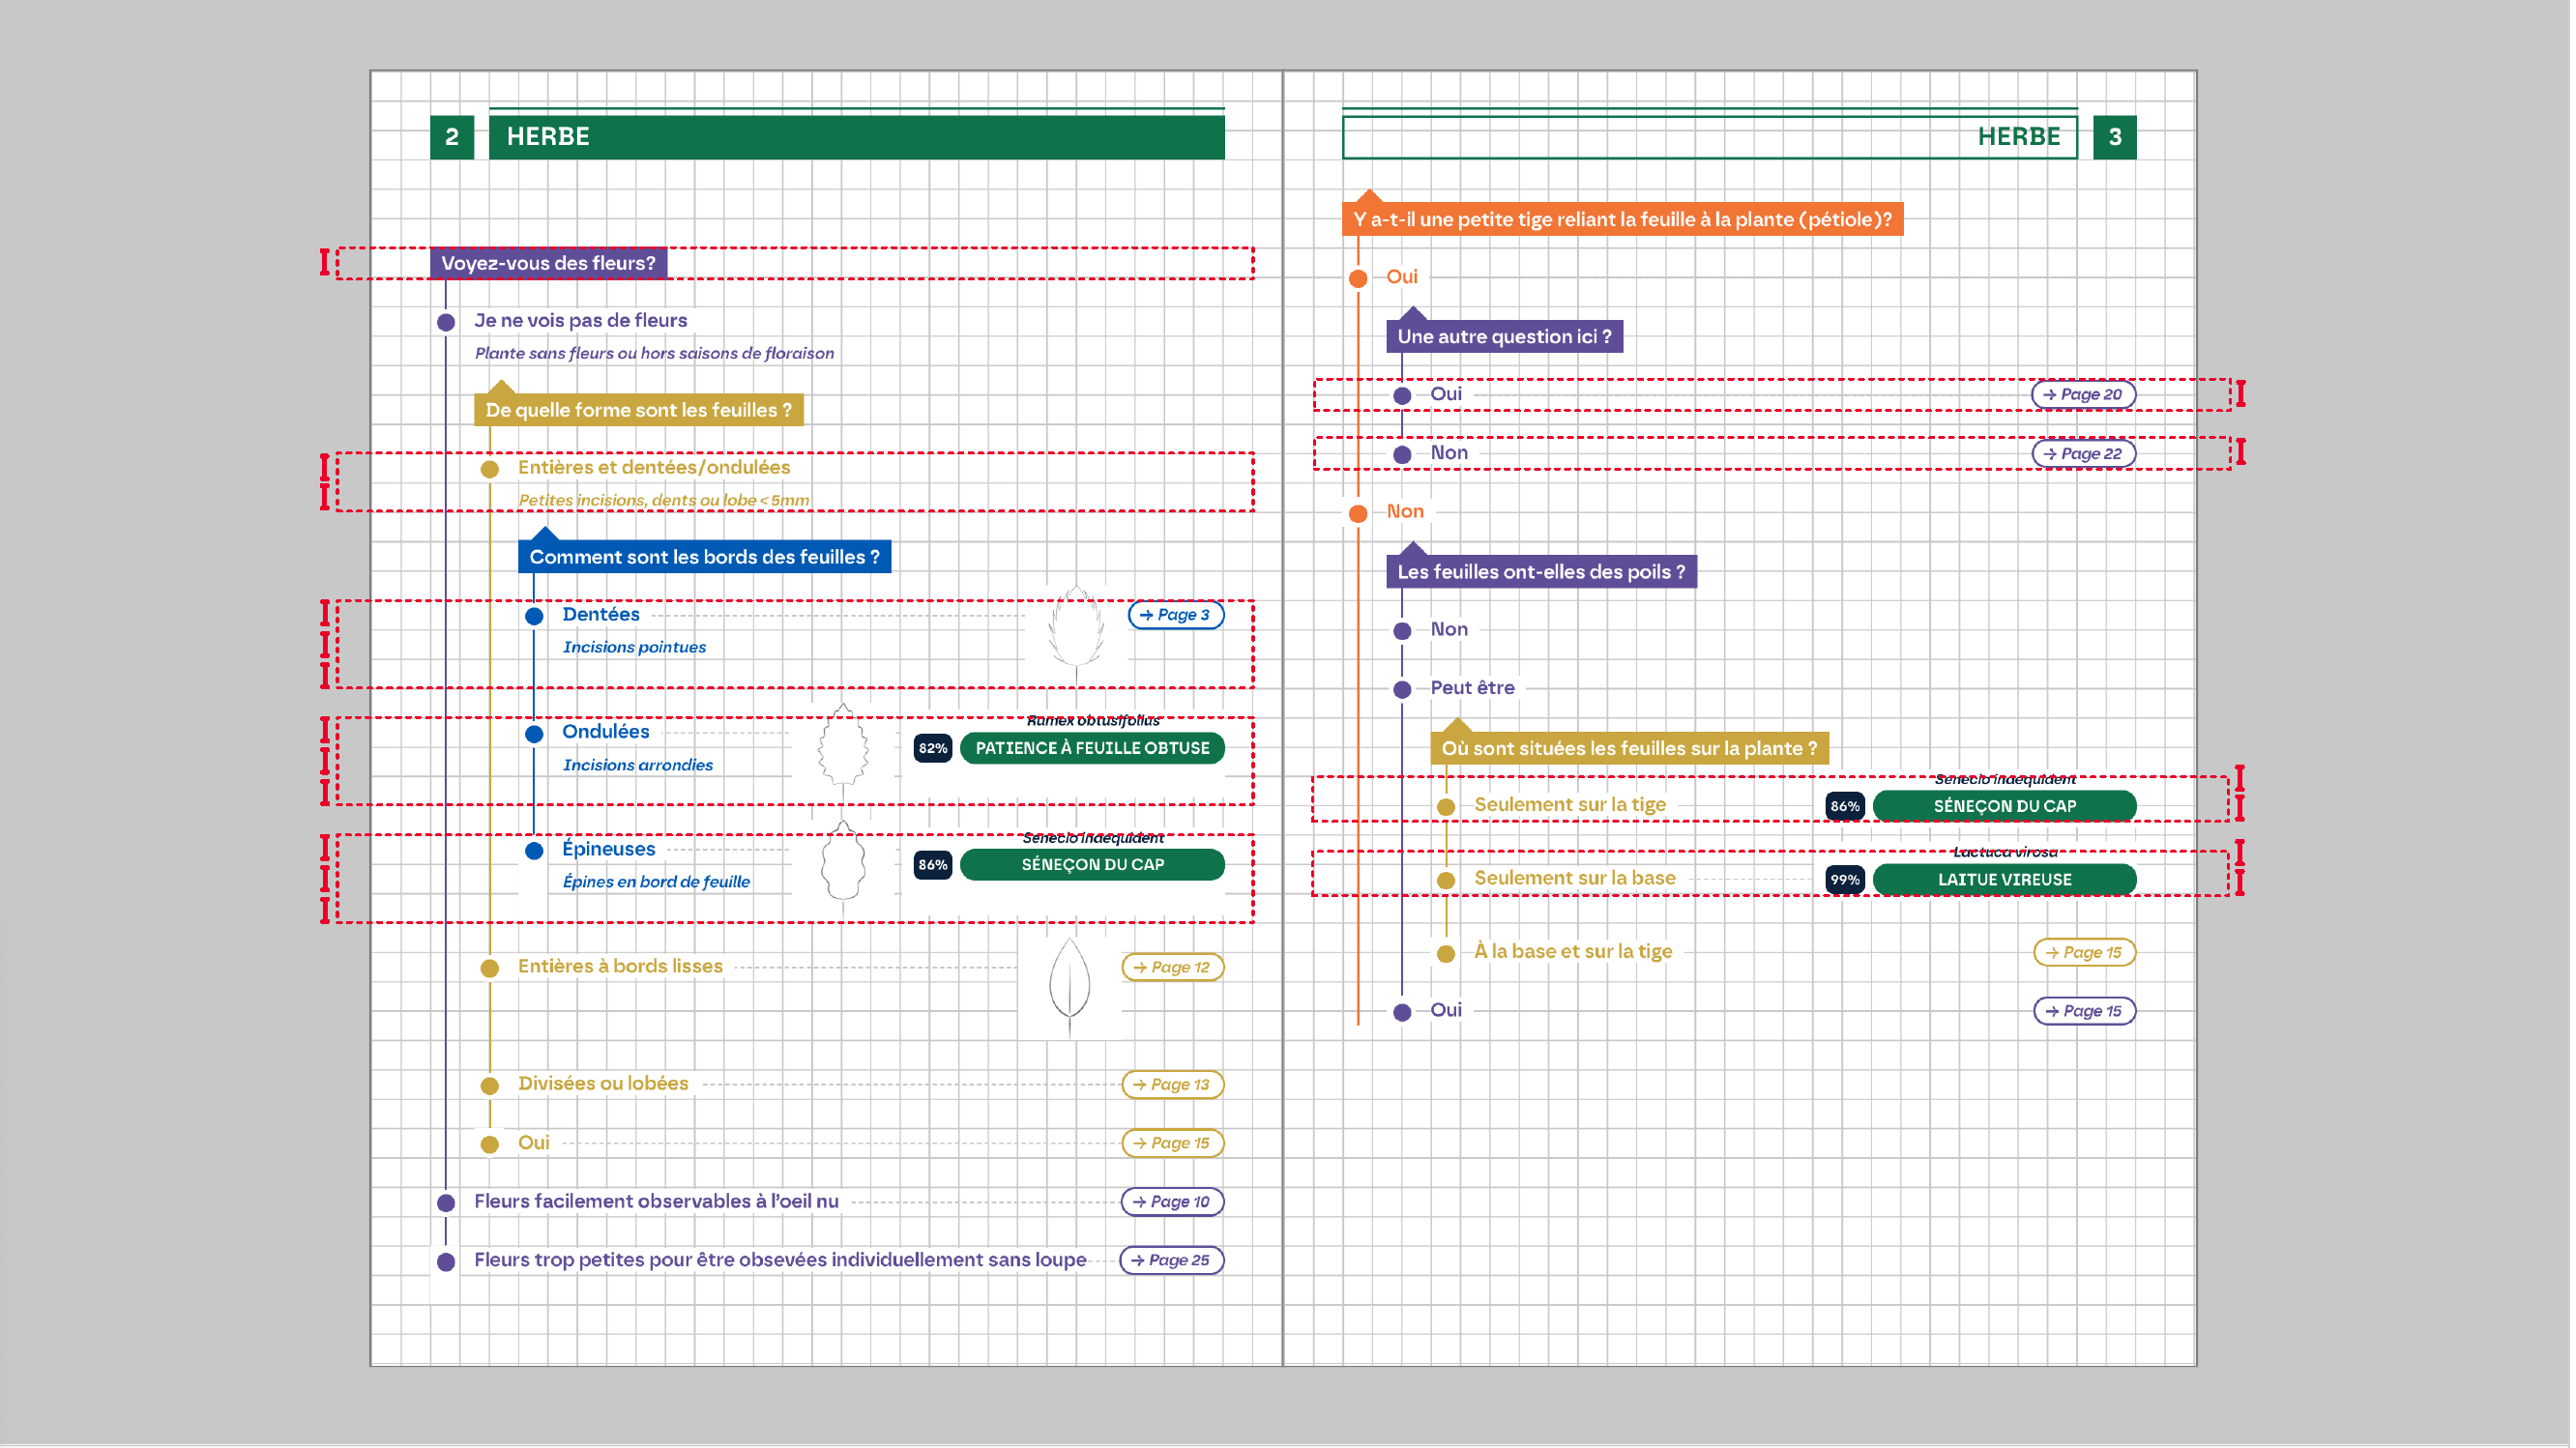The image size is (2576, 1448).
Task: Select the orange 'Oui' bullet under pétiole question
Action: [1360, 278]
